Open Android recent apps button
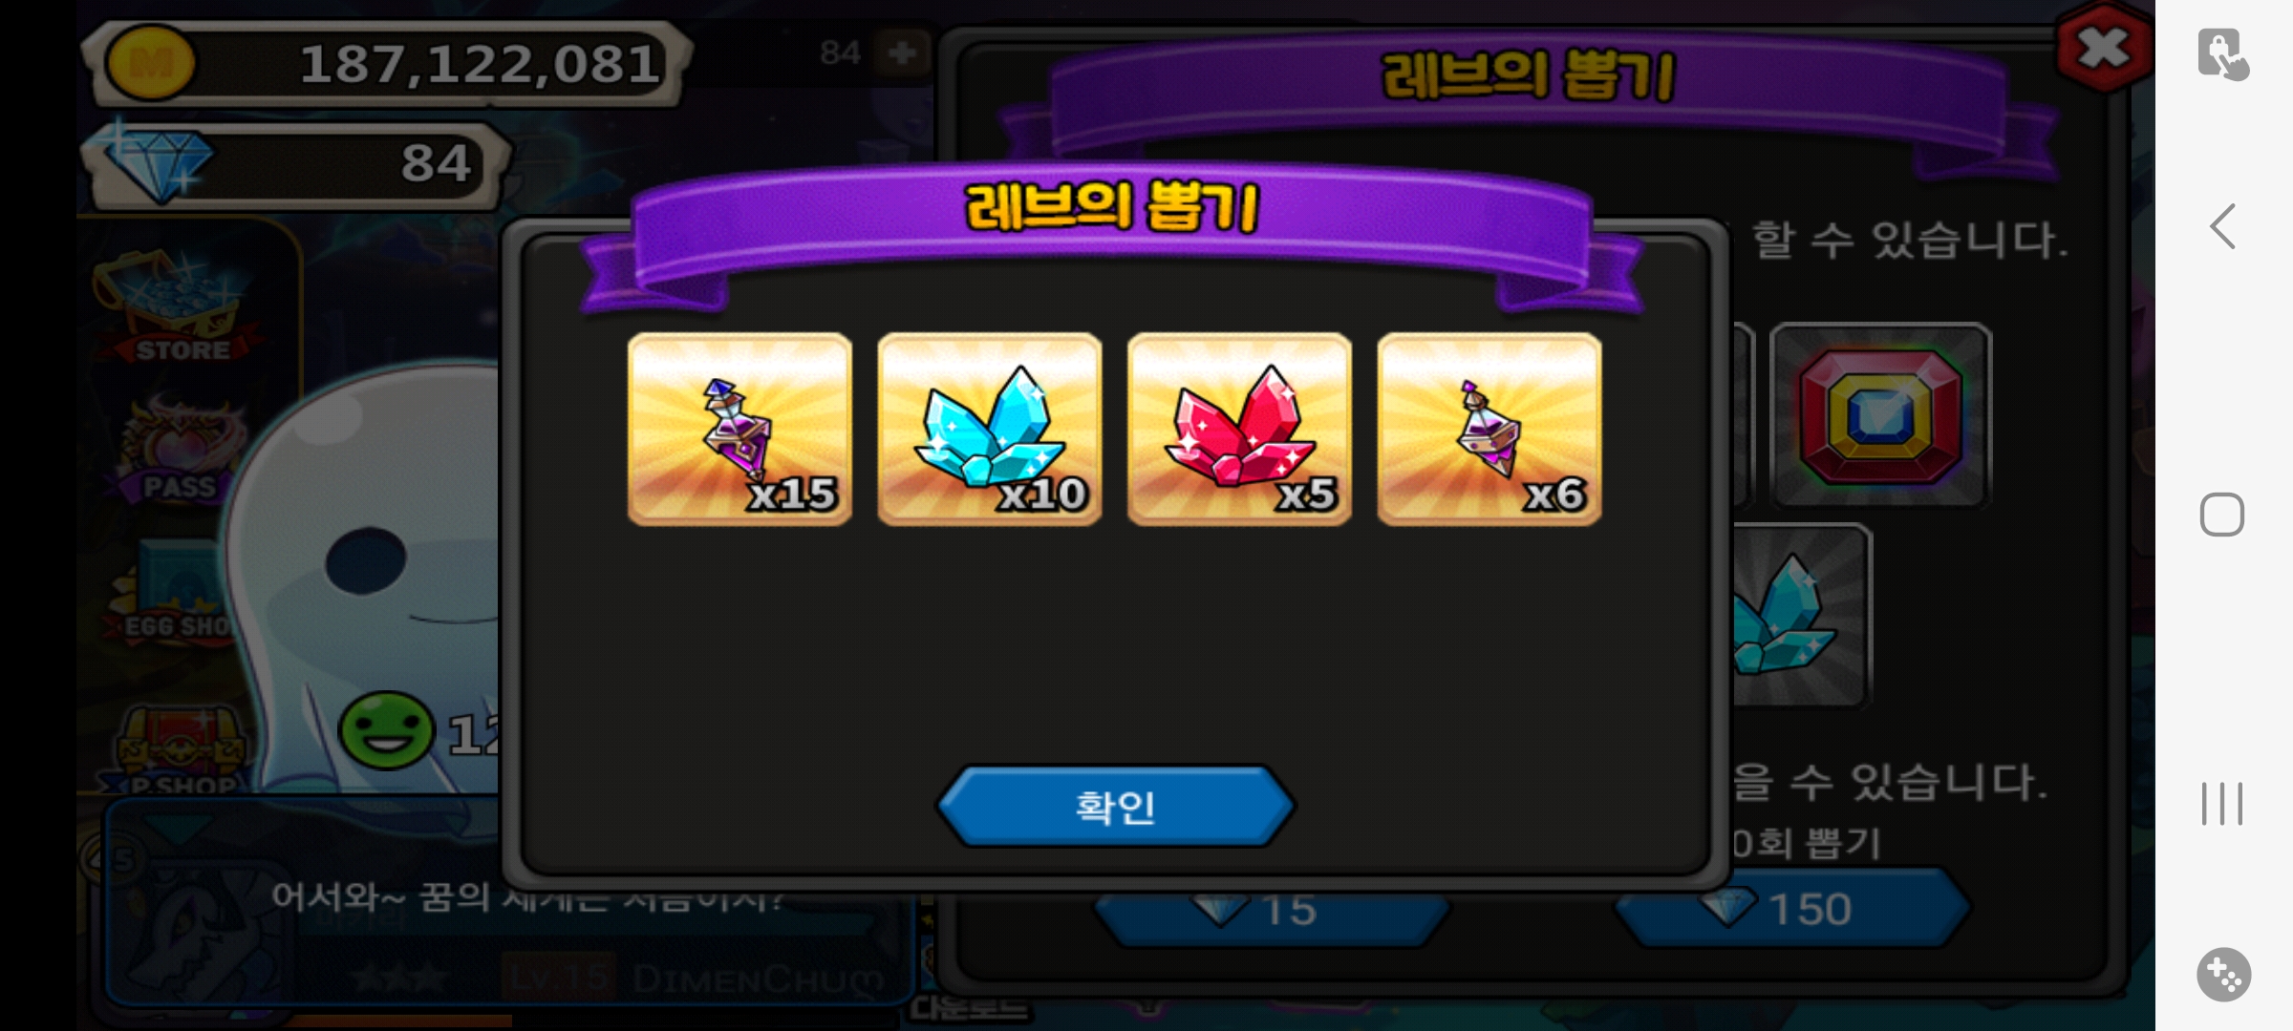This screenshot has width=2293, height=1031. [2222, 804]
